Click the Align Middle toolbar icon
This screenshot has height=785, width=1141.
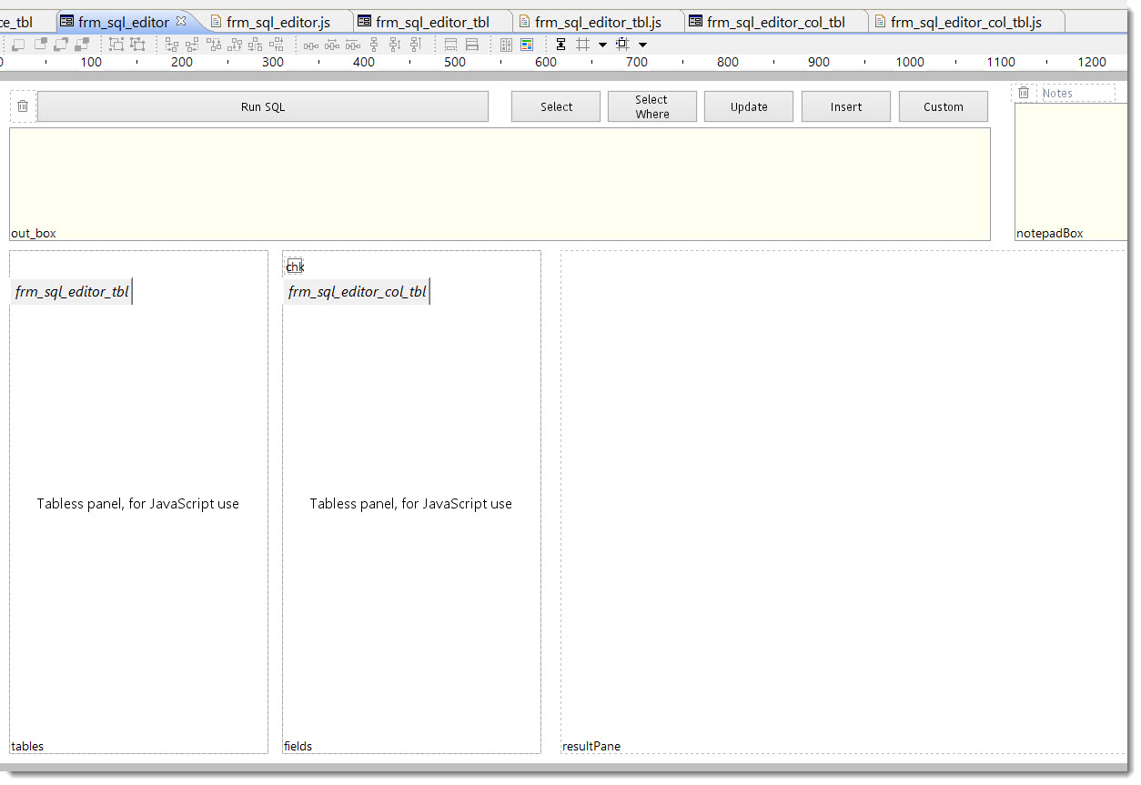[276, 45]
